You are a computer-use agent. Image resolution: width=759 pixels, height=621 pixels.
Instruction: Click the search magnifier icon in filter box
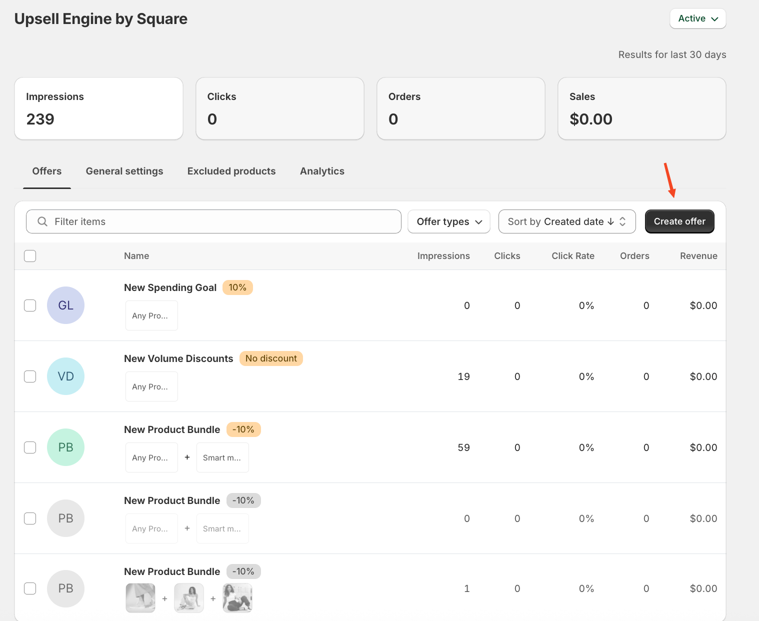click(x=42, y=221)
